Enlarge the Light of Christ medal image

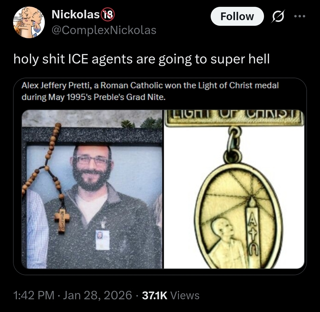pos(234,189)
